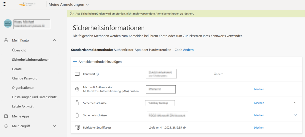Click the plus icon for Anmeldemethode hinzufügen
The image size is (305, 137).
pos(75,62)
